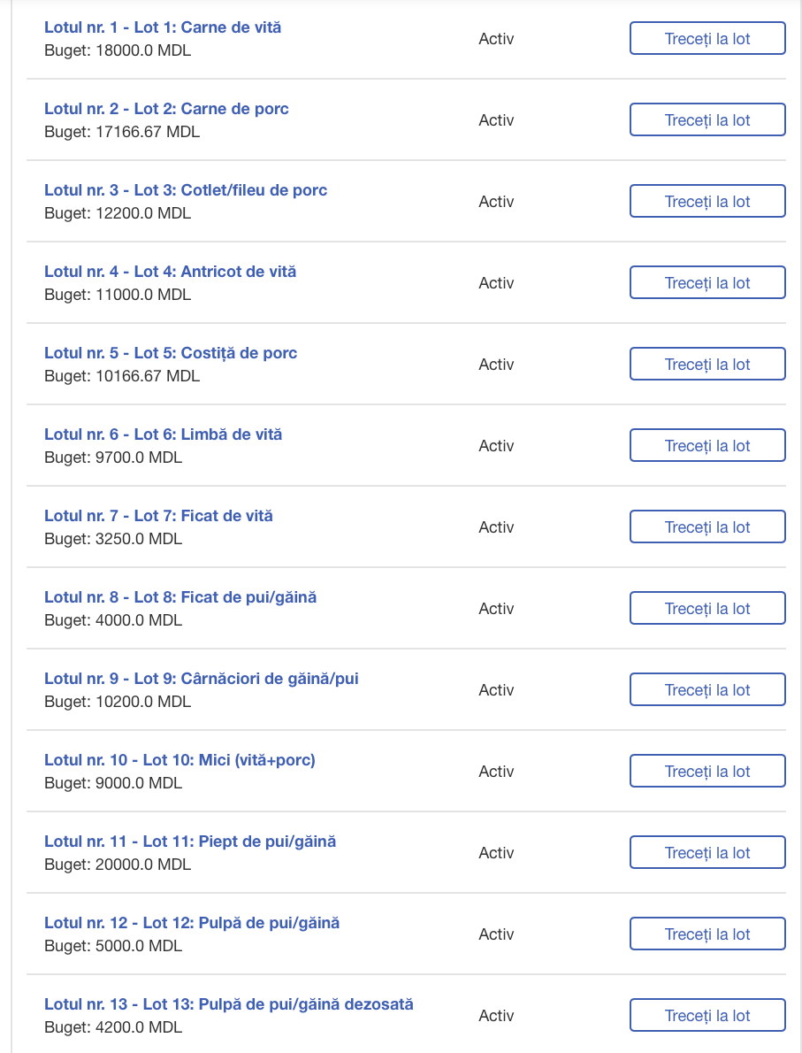Click Treceți la lot for Ficat de pui/găină
This screenshot has height=1053, width=802.
click(707, 608)
